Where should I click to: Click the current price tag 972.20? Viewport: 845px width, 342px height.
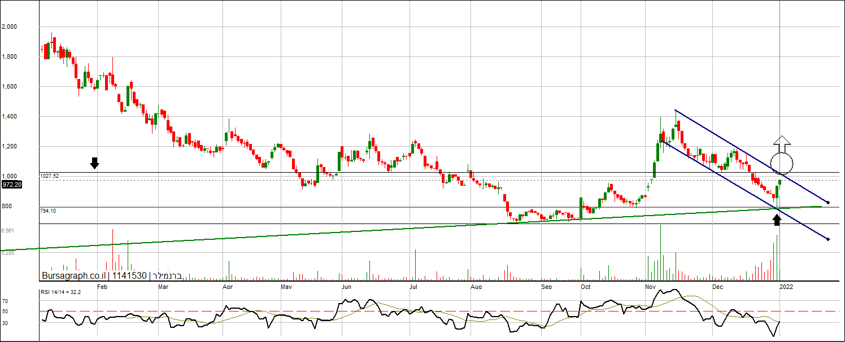(11, 185)
